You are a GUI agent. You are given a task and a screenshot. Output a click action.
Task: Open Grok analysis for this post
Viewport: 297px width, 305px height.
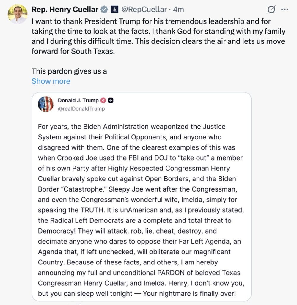point(271,10)
